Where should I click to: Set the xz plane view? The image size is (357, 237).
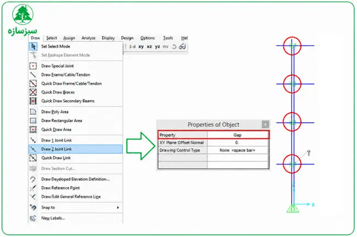(x=149, y=47)
